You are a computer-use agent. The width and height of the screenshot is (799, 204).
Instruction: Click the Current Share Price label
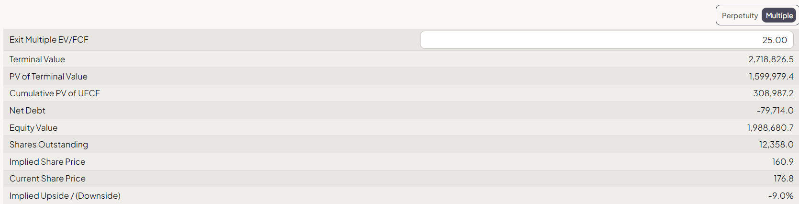47,179
